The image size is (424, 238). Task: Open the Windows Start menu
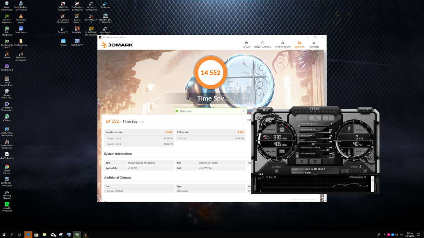pos(4,235)
